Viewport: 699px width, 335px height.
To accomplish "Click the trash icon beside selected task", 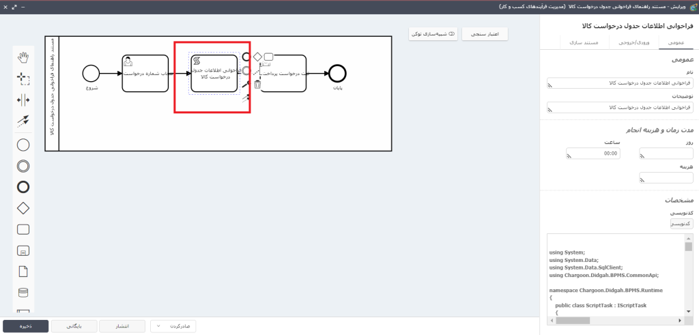I will coord(257,85).
